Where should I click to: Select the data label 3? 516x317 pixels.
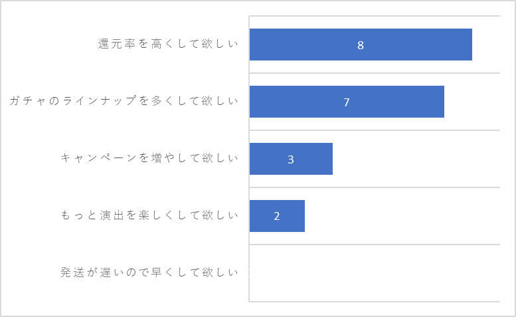point(291,159)
